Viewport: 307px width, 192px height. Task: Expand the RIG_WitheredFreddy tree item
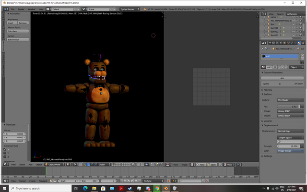click(x=264, y=21)
